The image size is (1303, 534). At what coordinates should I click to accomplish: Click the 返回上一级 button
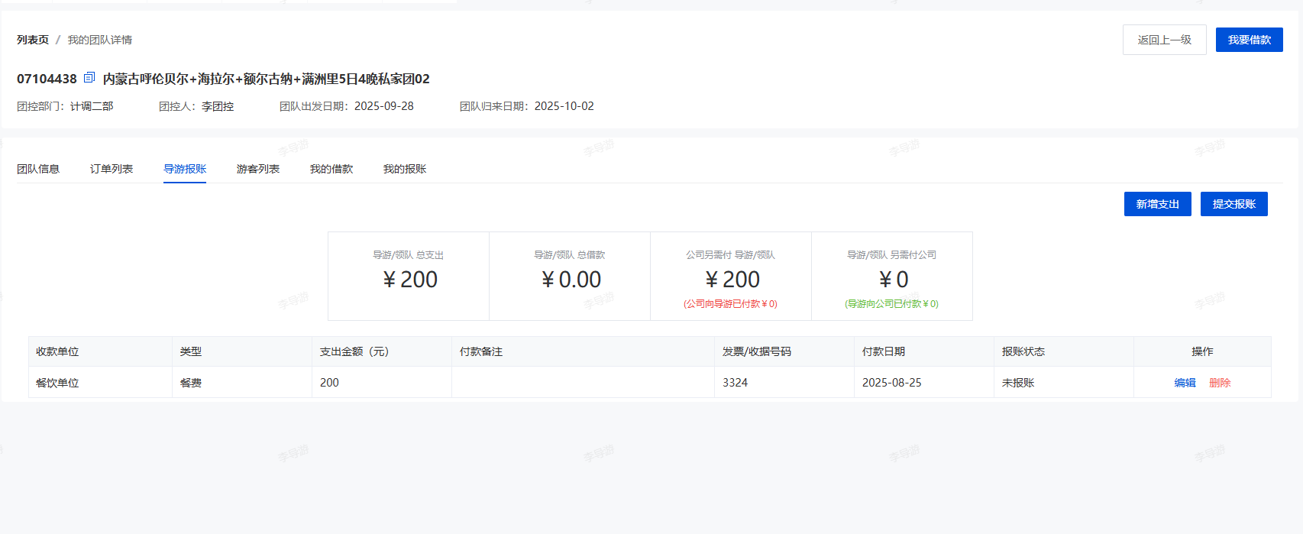[x=1164, y=40]
